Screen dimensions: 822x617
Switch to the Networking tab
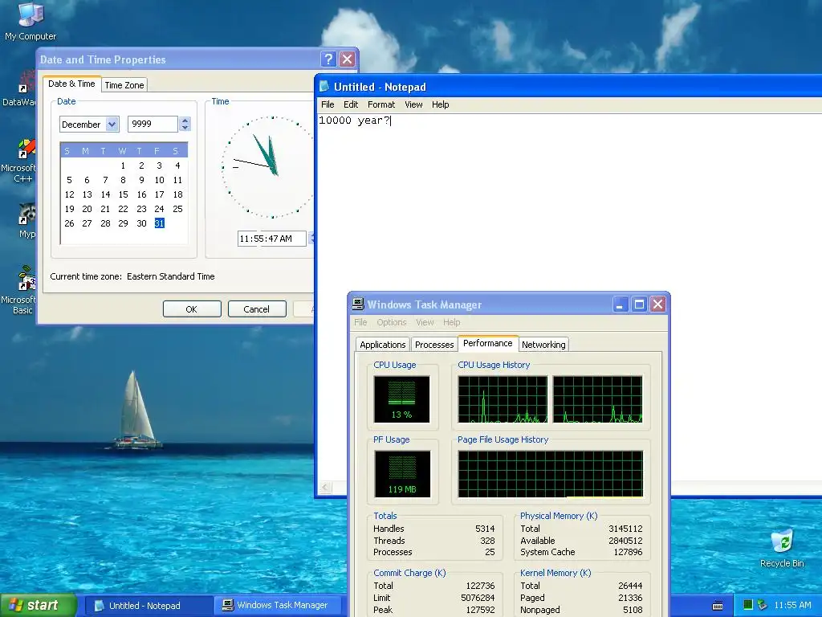[x=543, y=345]
